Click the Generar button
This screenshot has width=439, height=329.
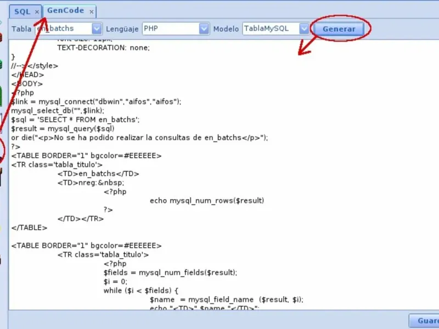tap(339, 29)
